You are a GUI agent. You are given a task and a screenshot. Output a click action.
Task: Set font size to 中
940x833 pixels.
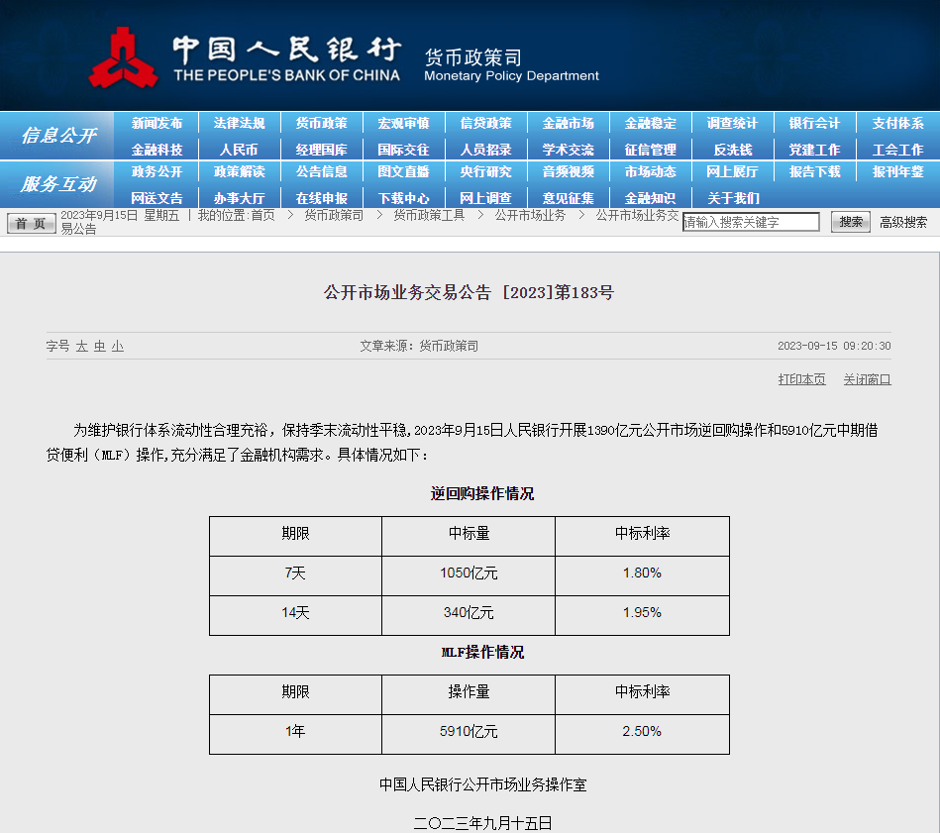coord(100,347)
